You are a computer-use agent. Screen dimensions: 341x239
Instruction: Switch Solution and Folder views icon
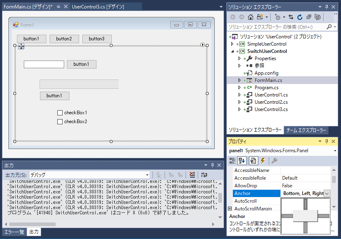pos(260,17)
